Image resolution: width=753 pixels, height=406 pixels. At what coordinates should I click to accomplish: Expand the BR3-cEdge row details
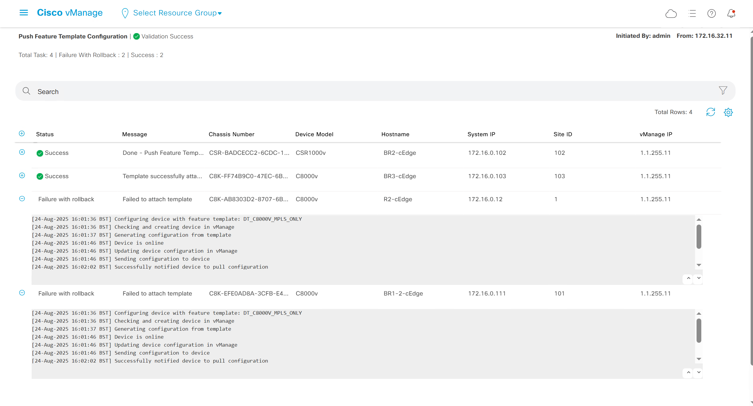(x=22, y=176)
